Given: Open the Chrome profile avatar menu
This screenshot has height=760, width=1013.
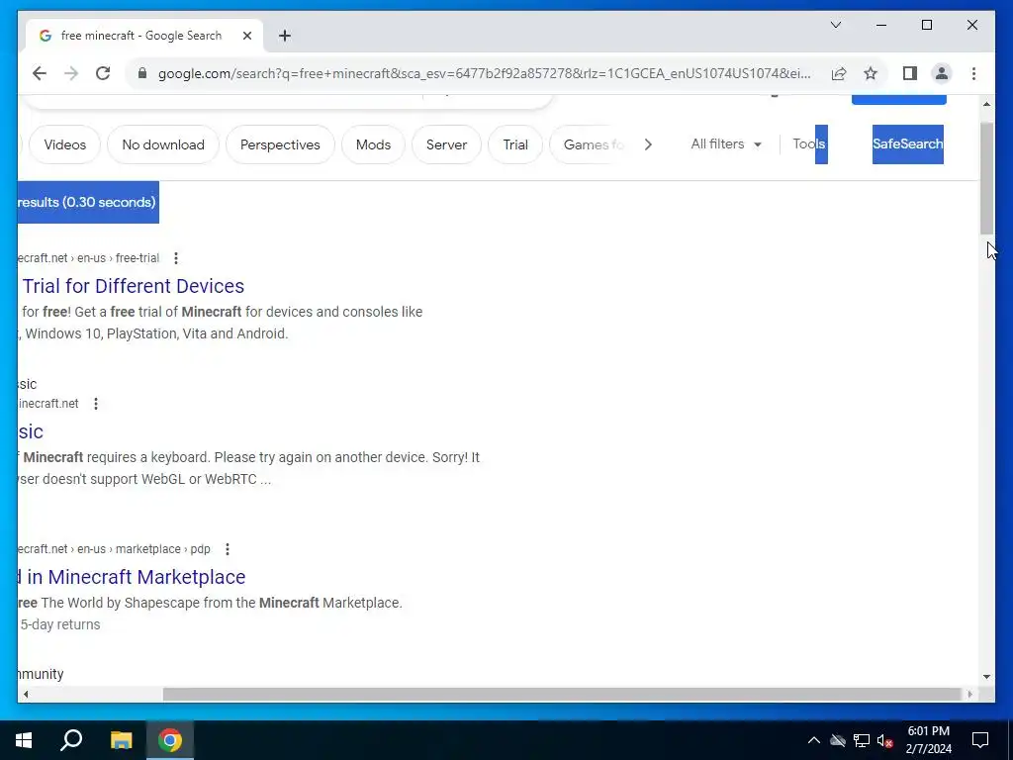Looking at the screenshot, I should tap(942, 73).
